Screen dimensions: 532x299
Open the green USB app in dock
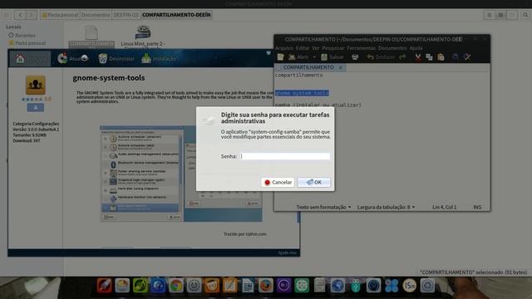click(x=355, y=286)
